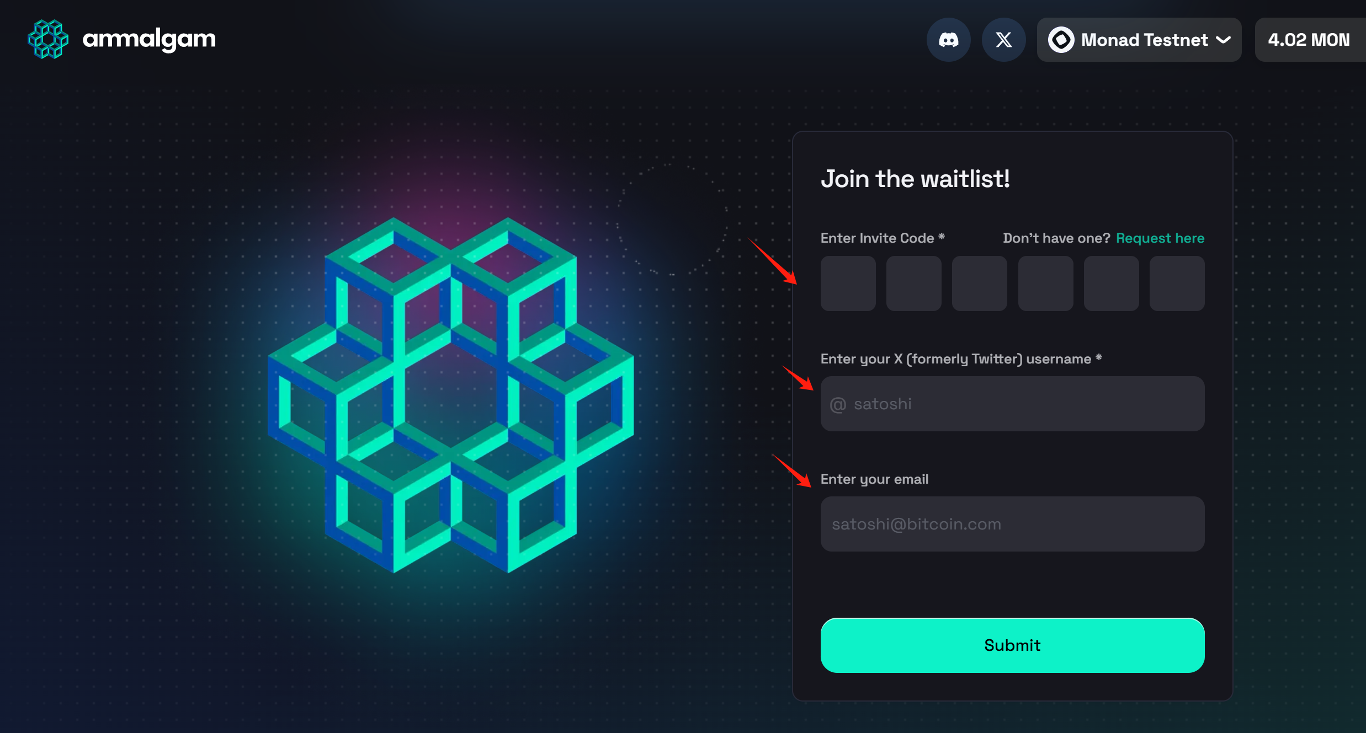Open the Discord icon link
This screenshot has height=733, width=1366.
pos(948,40)
